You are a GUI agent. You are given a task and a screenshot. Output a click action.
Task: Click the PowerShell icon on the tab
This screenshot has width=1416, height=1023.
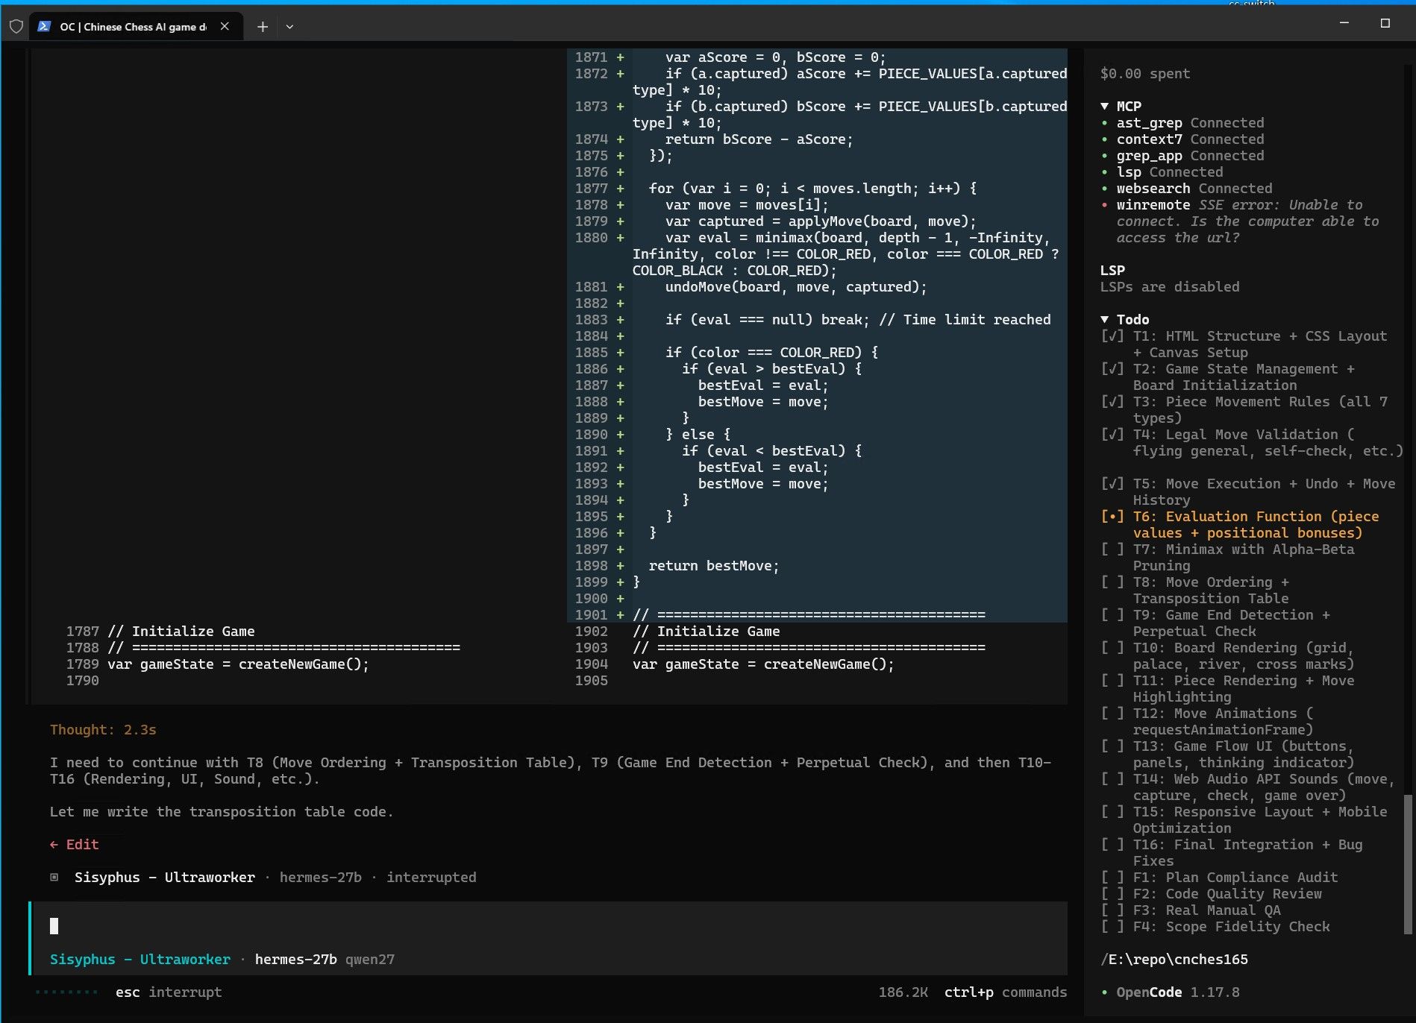point(44,26)
